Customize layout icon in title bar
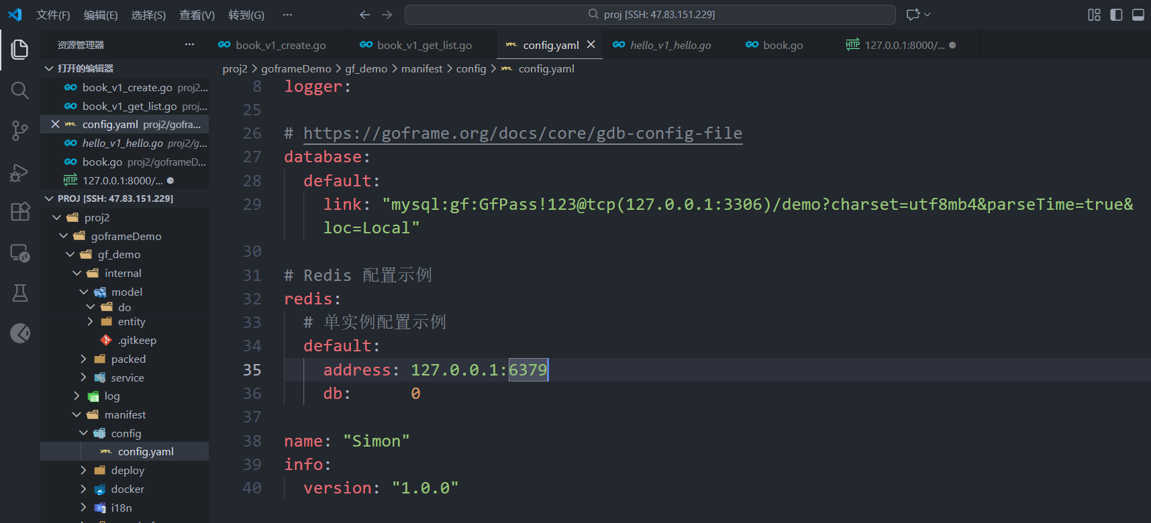Viewport: 1151px width, 523px height. pos(1094,15)
